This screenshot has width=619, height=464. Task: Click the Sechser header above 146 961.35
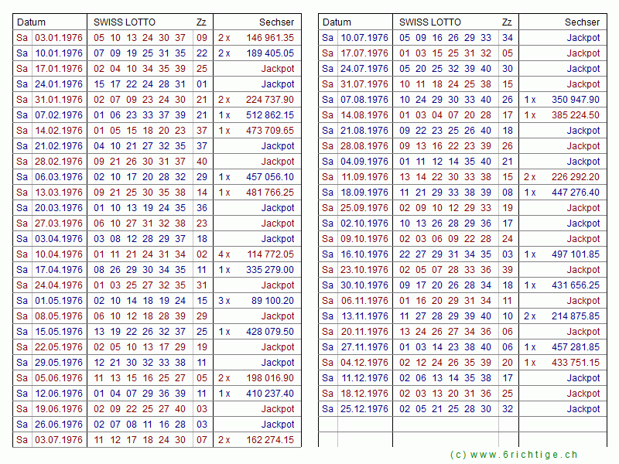point(276,22)
